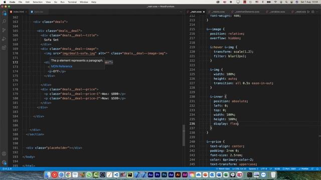Viewport: 321px width, 180px height.
Task: Switch to the _commonElements.scss tab
Action: point(247,12)
